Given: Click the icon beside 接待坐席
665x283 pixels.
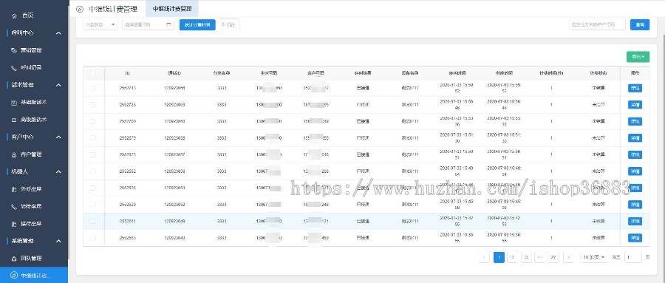Looking at the screenshot, I should point(14,224).
